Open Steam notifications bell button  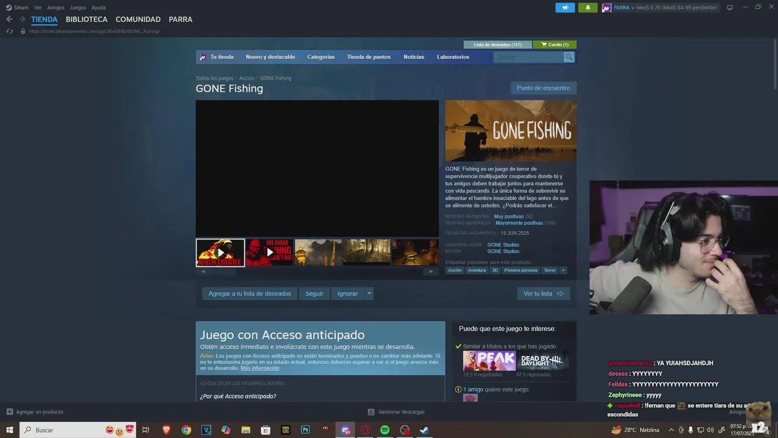tap(588, 7)
